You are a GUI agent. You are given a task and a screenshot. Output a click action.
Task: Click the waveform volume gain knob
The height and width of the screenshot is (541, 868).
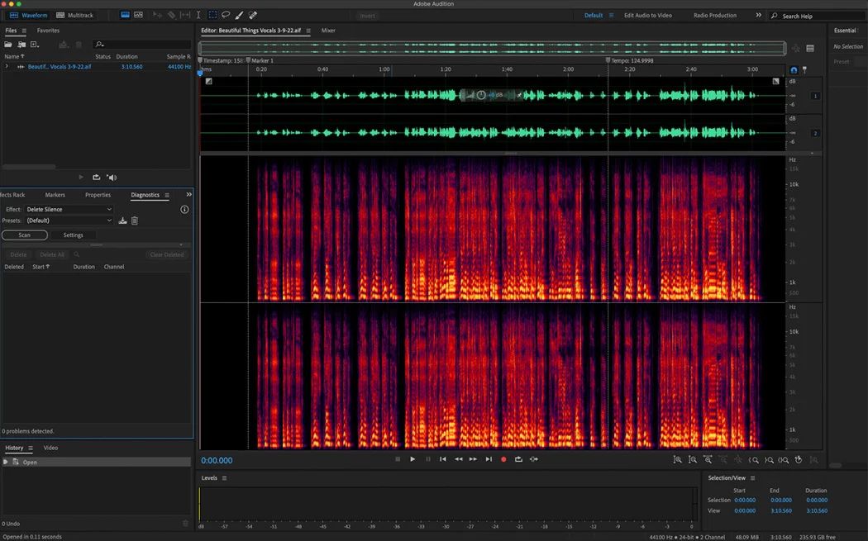480,95
